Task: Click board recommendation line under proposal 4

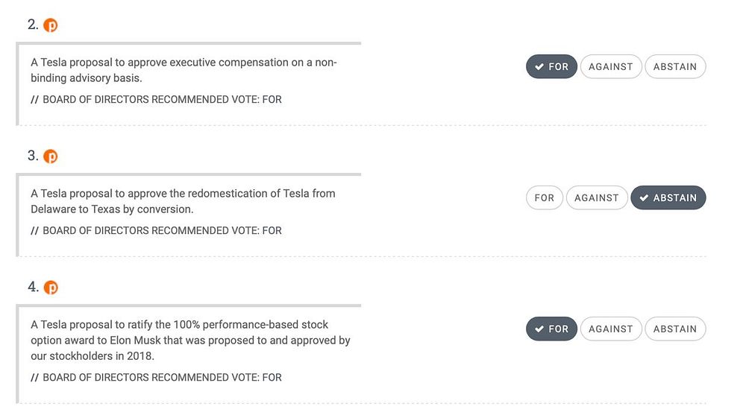Action: tap(157, 377)
